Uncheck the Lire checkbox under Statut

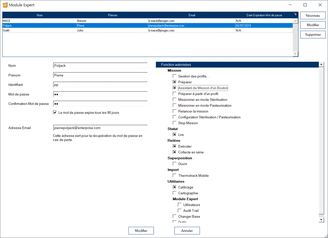[174, 135]
